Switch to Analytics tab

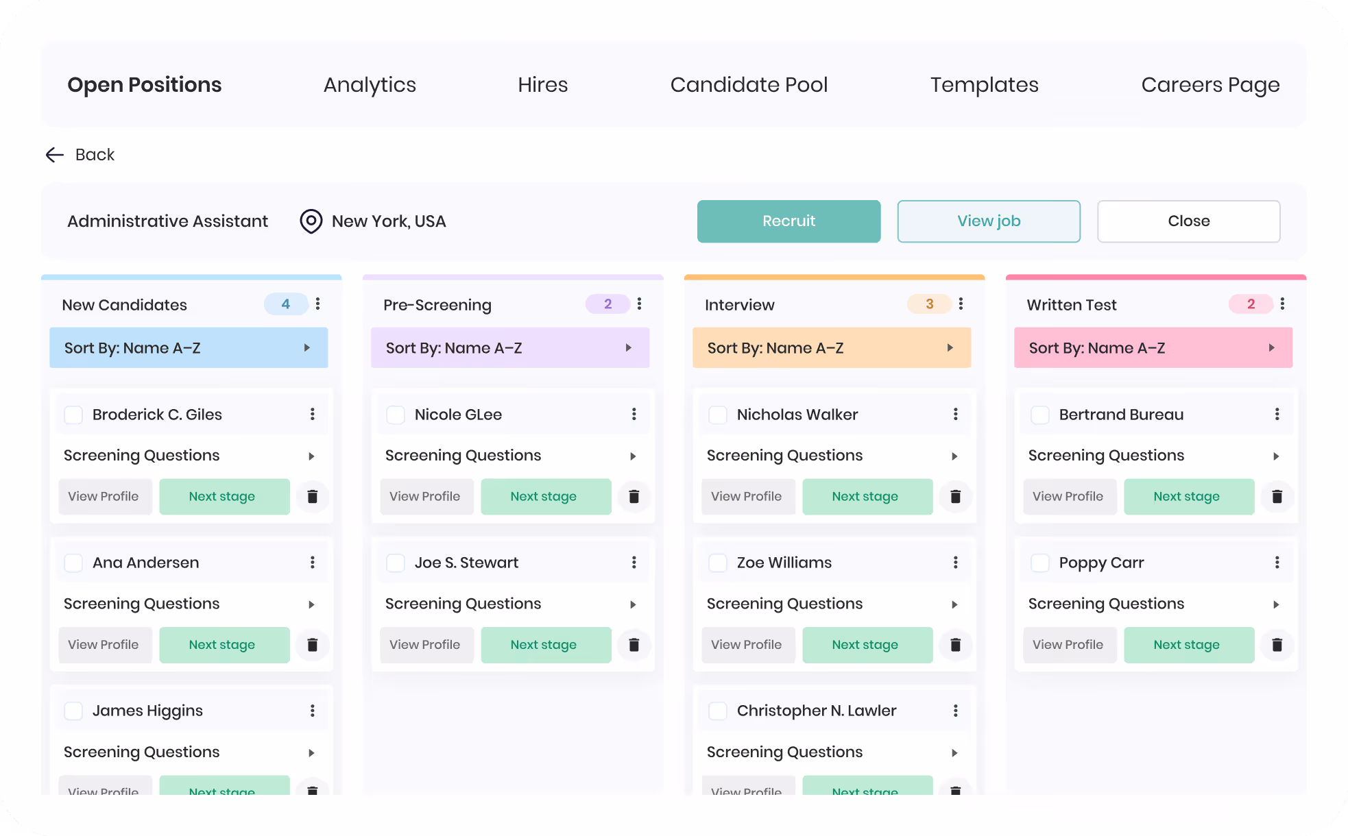[370, 84]
